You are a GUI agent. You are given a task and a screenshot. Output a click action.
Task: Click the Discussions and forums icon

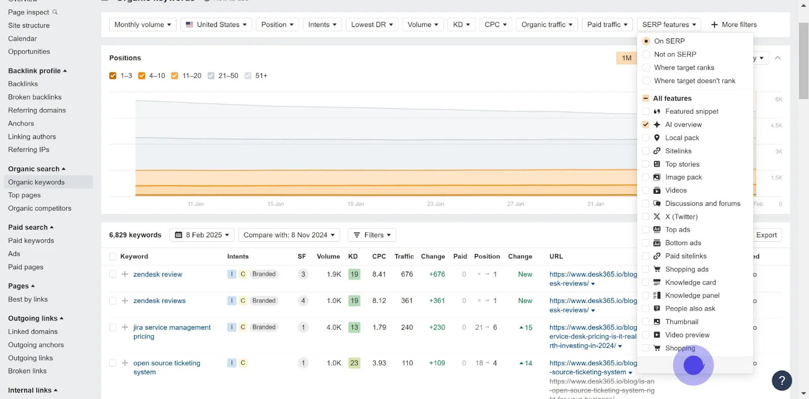point(657,203)
